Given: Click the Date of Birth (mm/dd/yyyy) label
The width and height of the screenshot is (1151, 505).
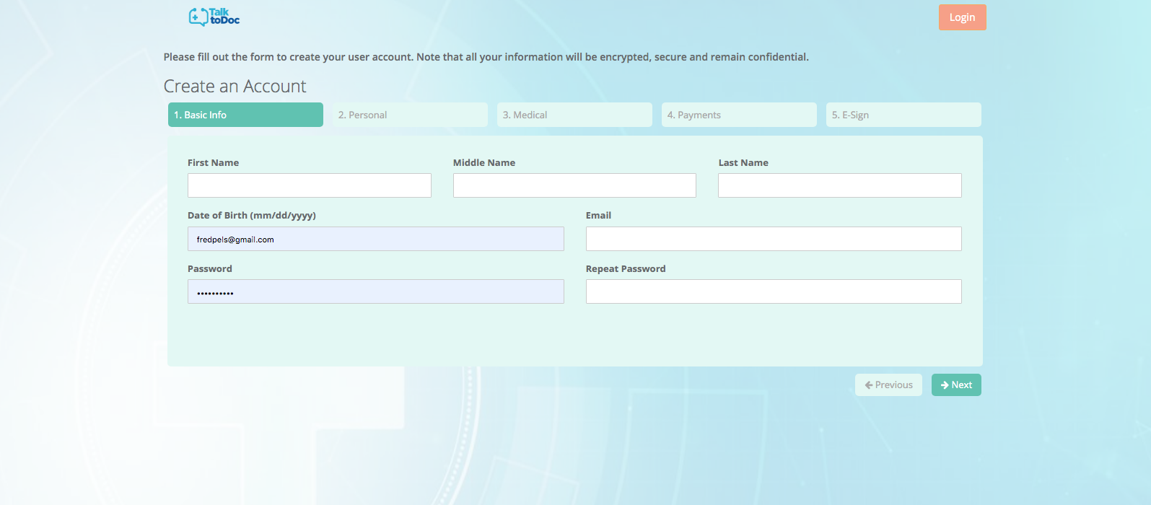Looking at the screenshot, I should [x=252, y=216].
